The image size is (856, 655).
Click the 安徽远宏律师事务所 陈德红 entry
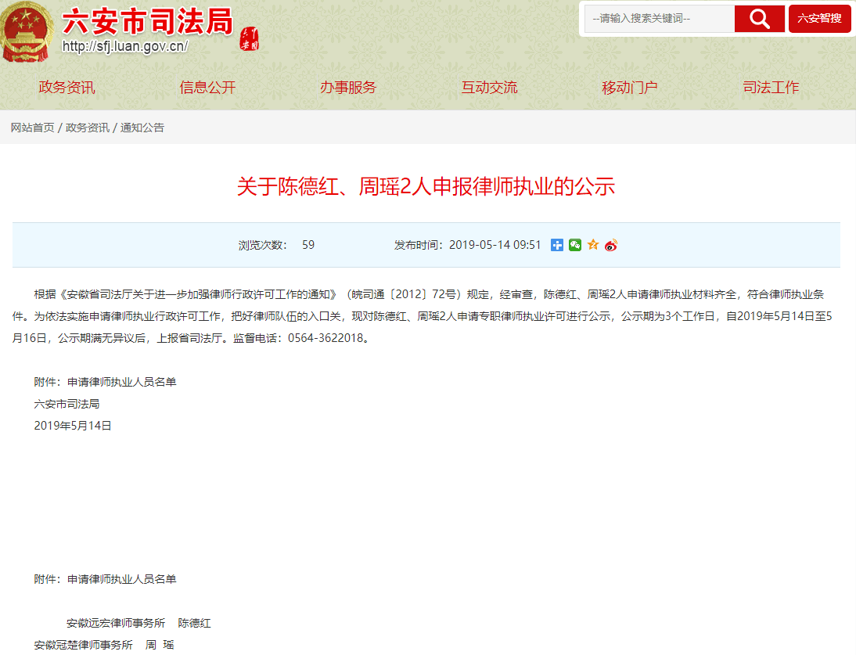[x=138, y=624]
